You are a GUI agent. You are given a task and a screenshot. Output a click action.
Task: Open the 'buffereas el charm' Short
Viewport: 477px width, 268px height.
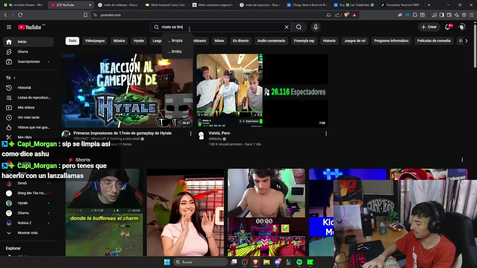tap(104, 212)
